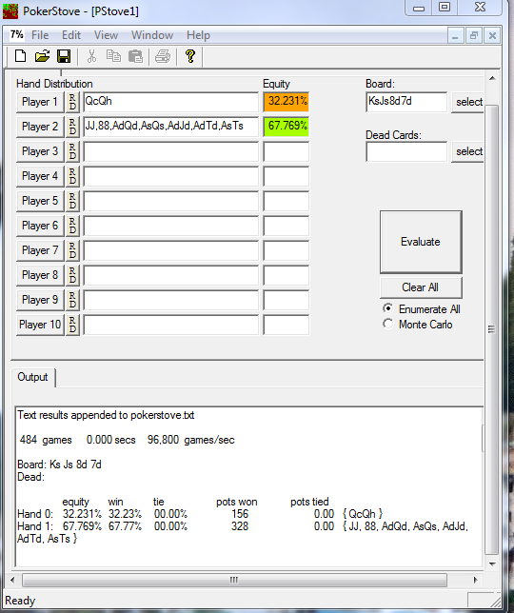Click the 'Board: Ks Js 8d 7d' output line
The width and height of the screenshot is (514, 613).
point(59,465)
